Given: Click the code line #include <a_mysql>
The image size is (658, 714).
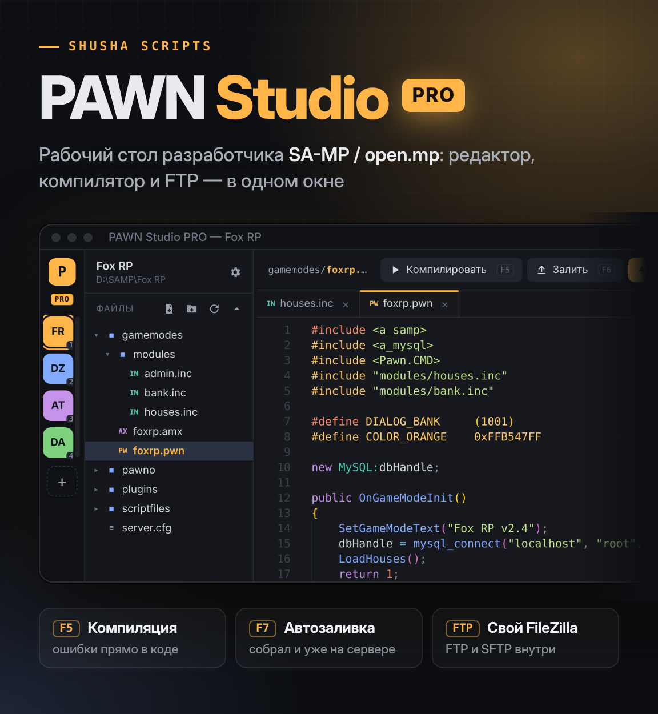Looking at the screenshot, I should click(372, 346).
